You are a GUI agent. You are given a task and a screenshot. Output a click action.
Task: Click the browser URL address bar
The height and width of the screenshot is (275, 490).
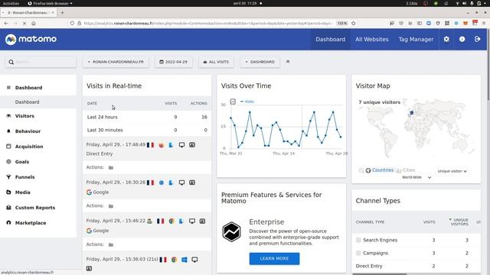pos(207,24)
